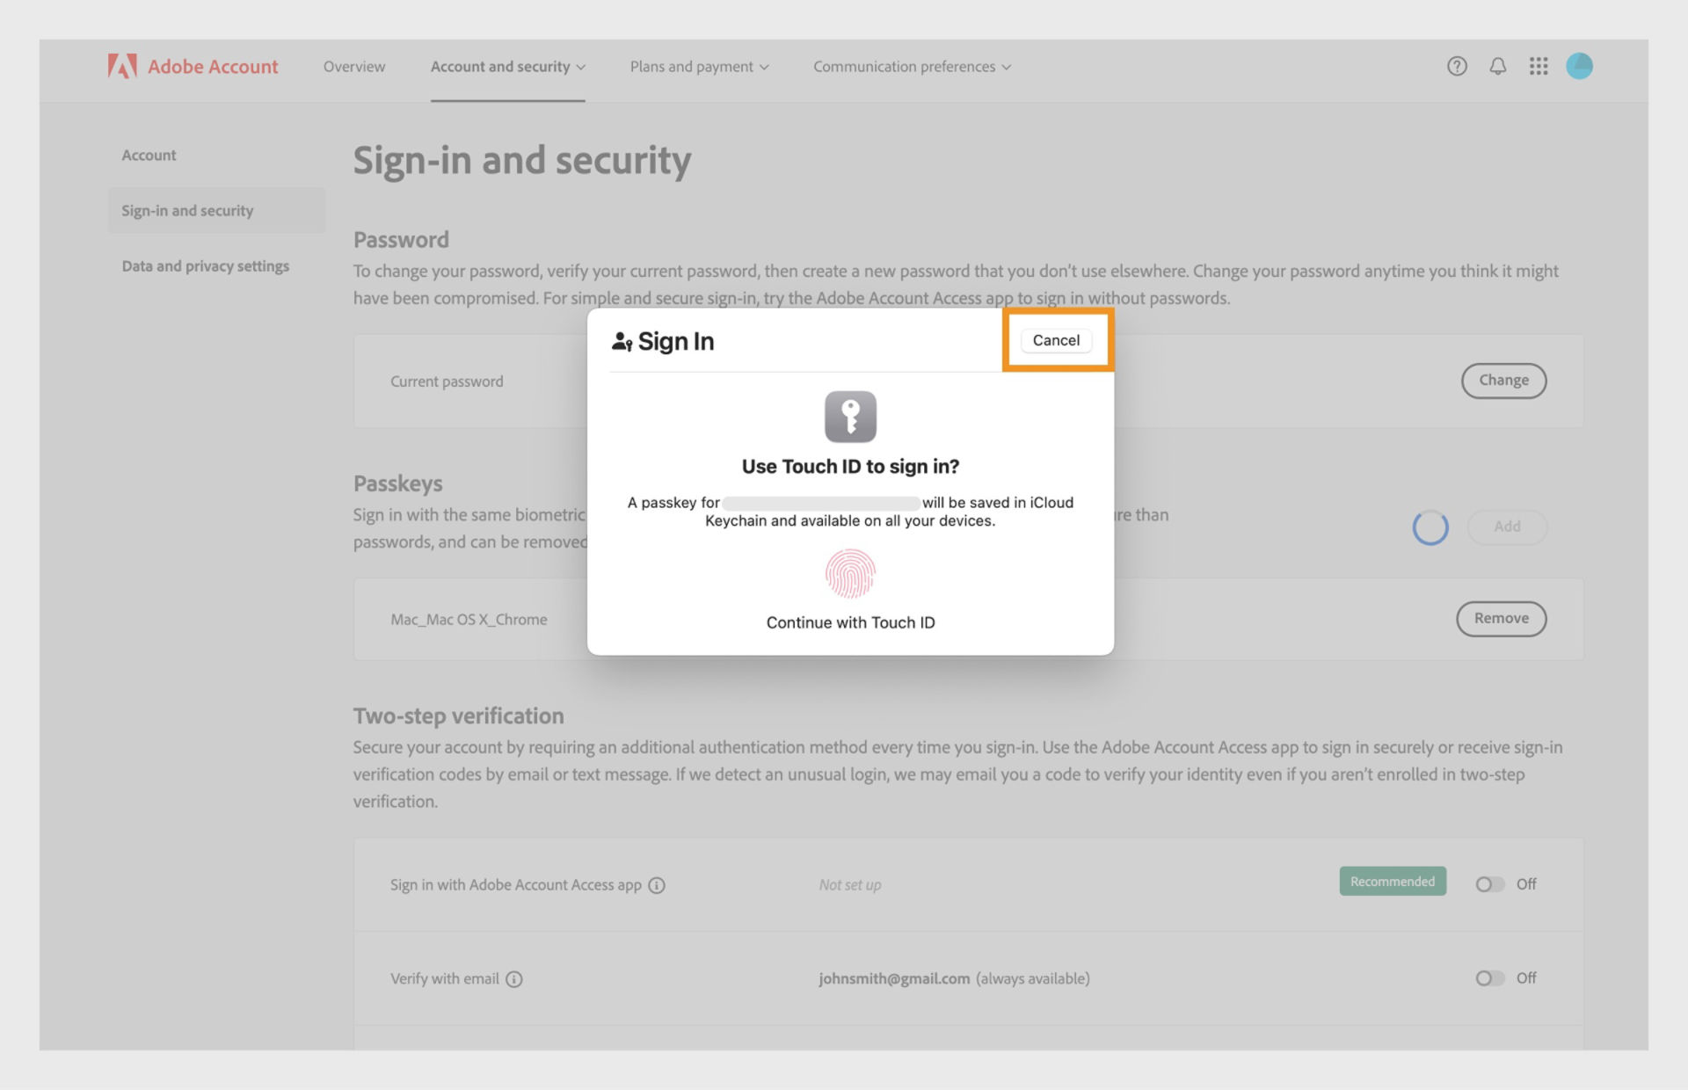Viewport: 1688px width, 1090px height.
Task: Open the apps grid icon
Action: click(1539, 66)
